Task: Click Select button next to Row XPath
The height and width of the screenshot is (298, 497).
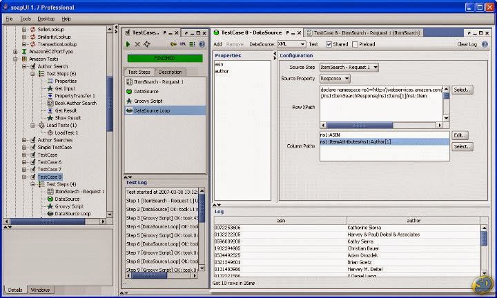Action: [462, 90]
